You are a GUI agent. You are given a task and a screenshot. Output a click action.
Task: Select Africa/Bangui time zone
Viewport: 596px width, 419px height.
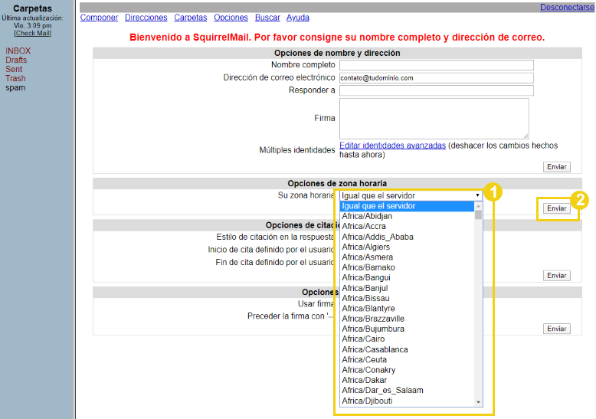(x=407, y=278)
